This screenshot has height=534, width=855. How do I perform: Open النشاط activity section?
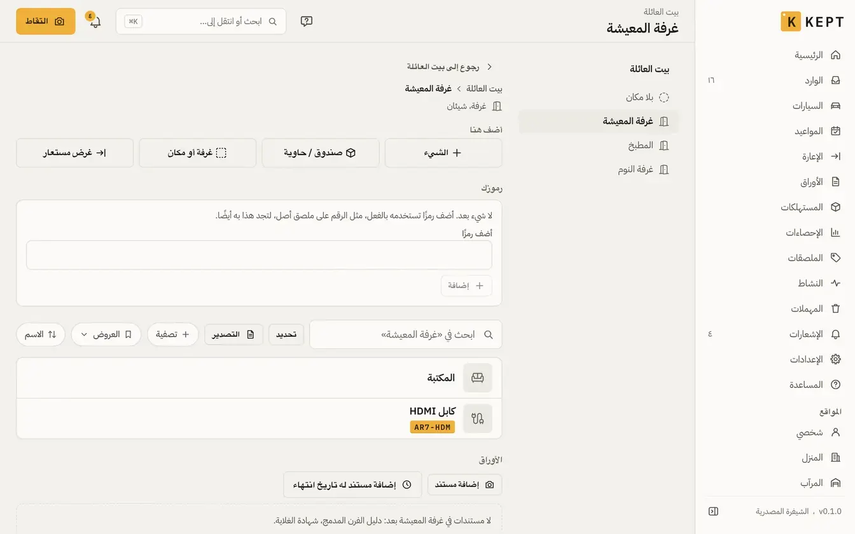775,284
